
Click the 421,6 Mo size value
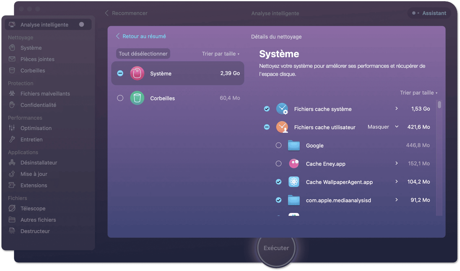[x=419, y=127]
